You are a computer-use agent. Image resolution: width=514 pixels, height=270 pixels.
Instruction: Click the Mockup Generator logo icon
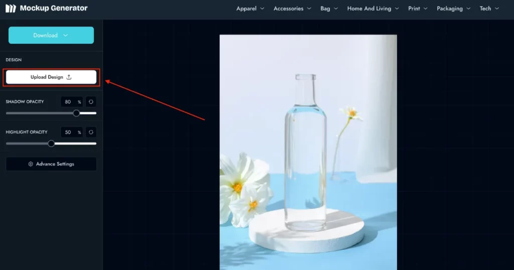click(x=11, y=8)
